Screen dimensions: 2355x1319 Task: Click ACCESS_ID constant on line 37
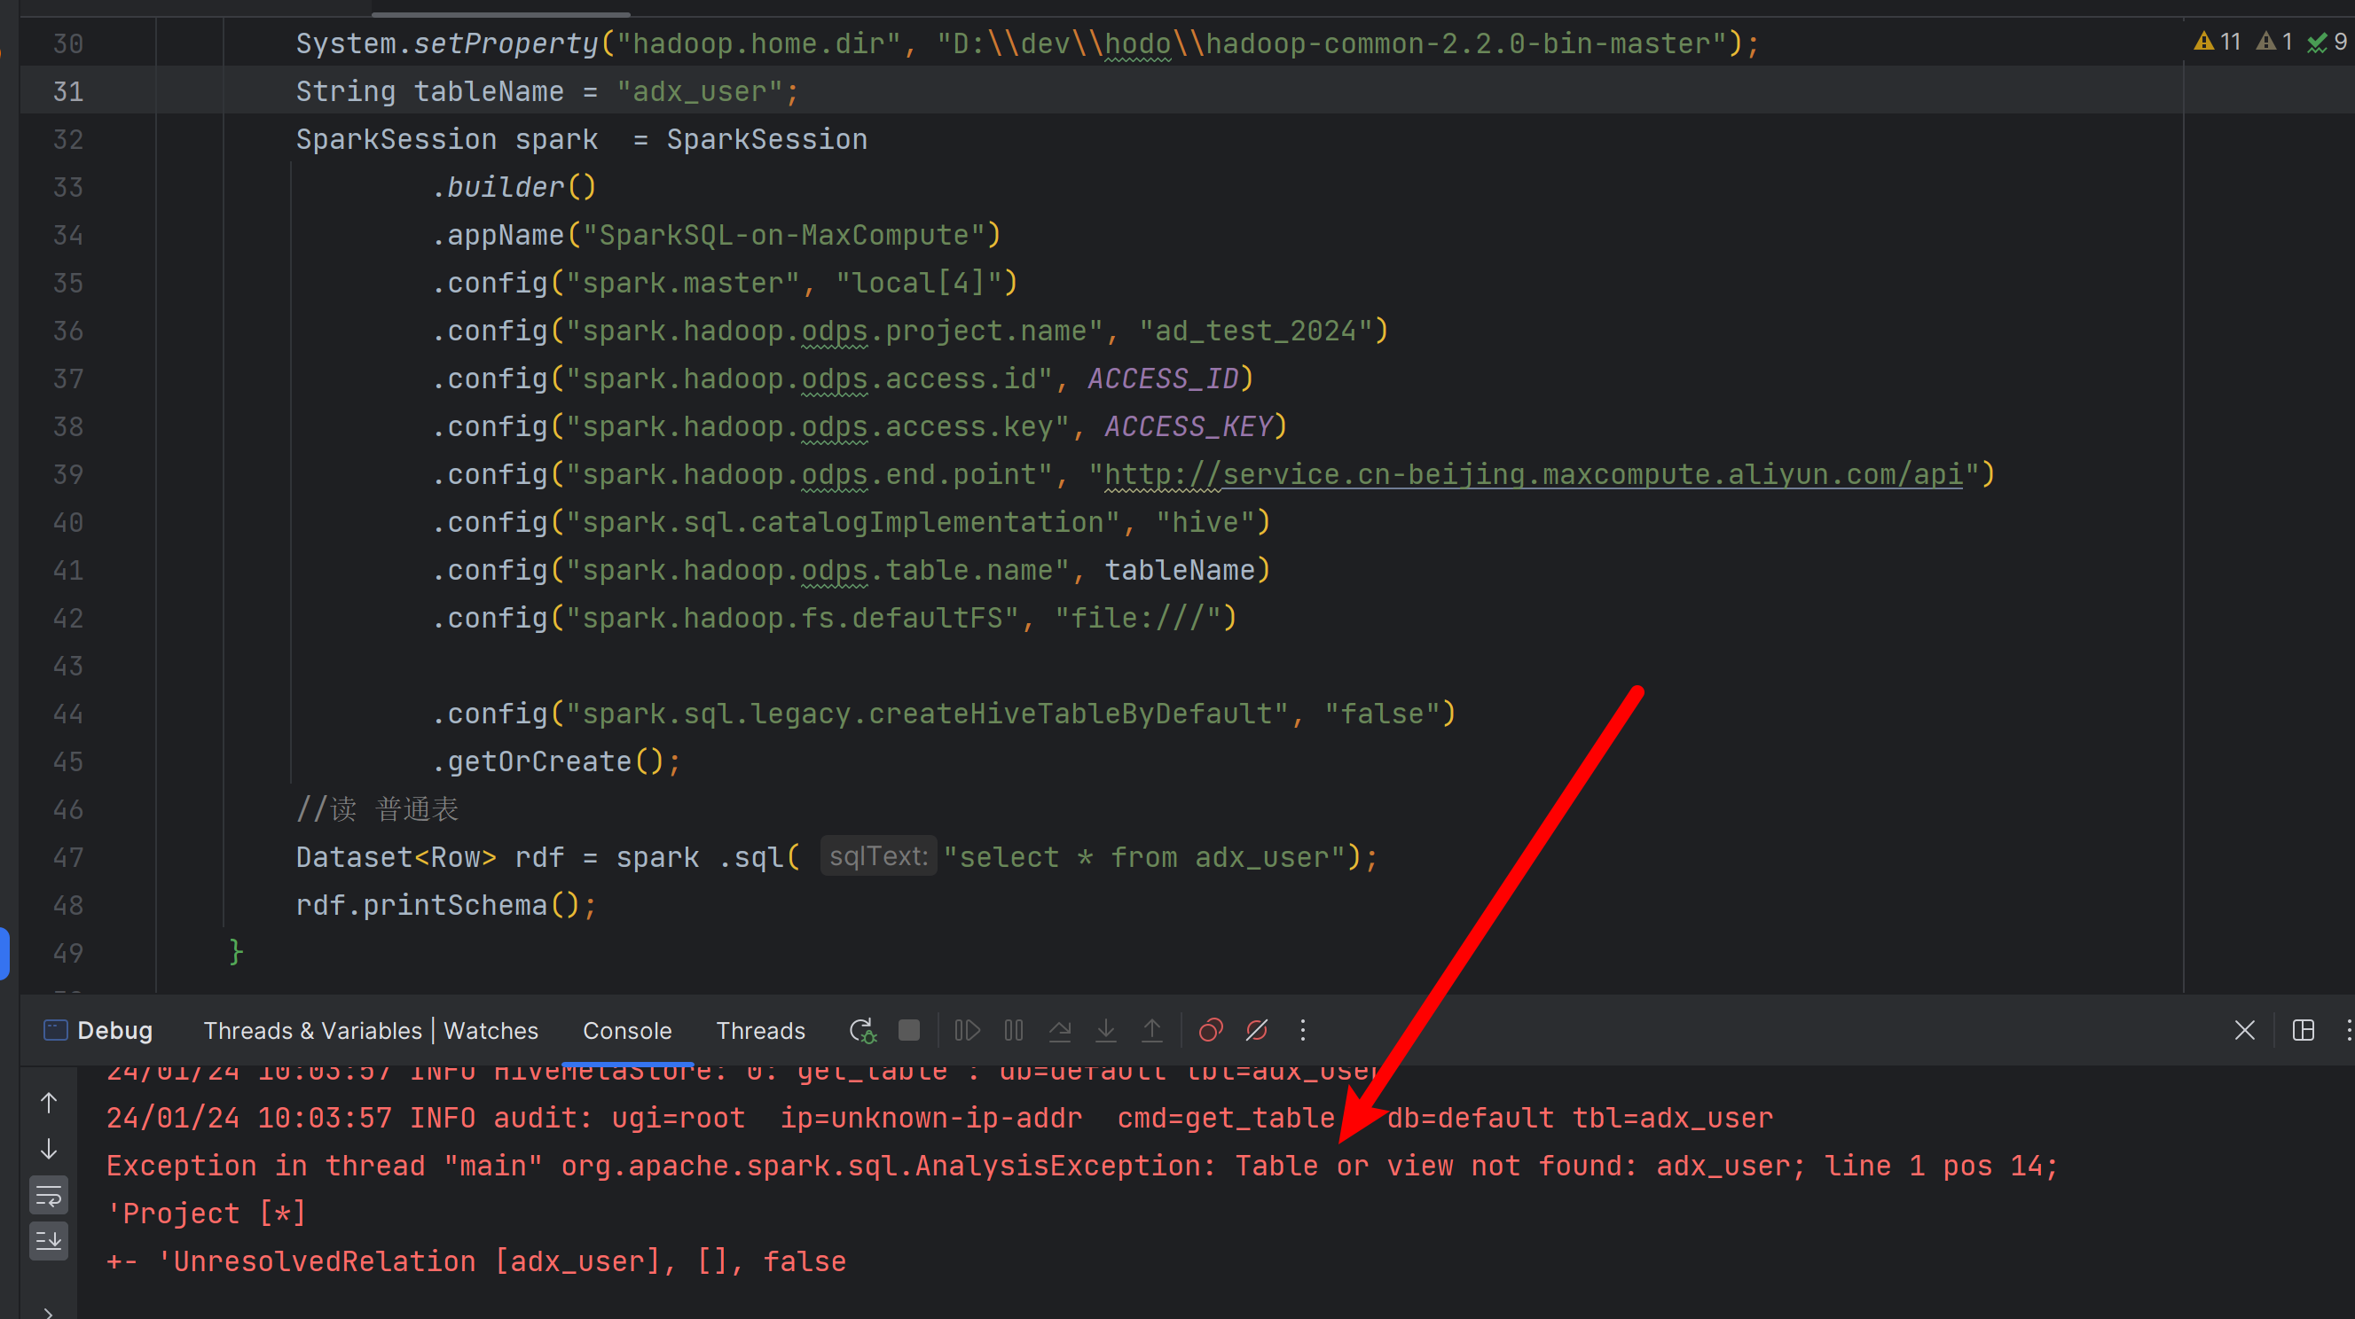pos(1163,379)
